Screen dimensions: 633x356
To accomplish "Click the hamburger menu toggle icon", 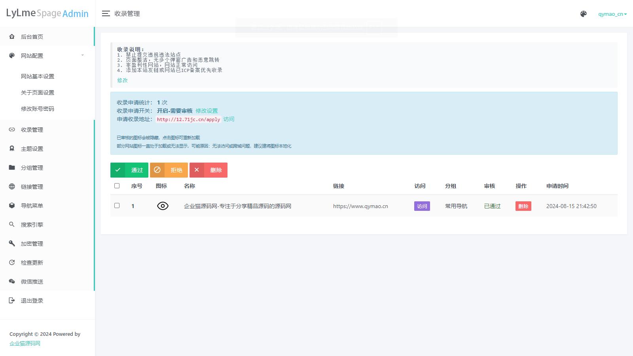I will (106, 13).
